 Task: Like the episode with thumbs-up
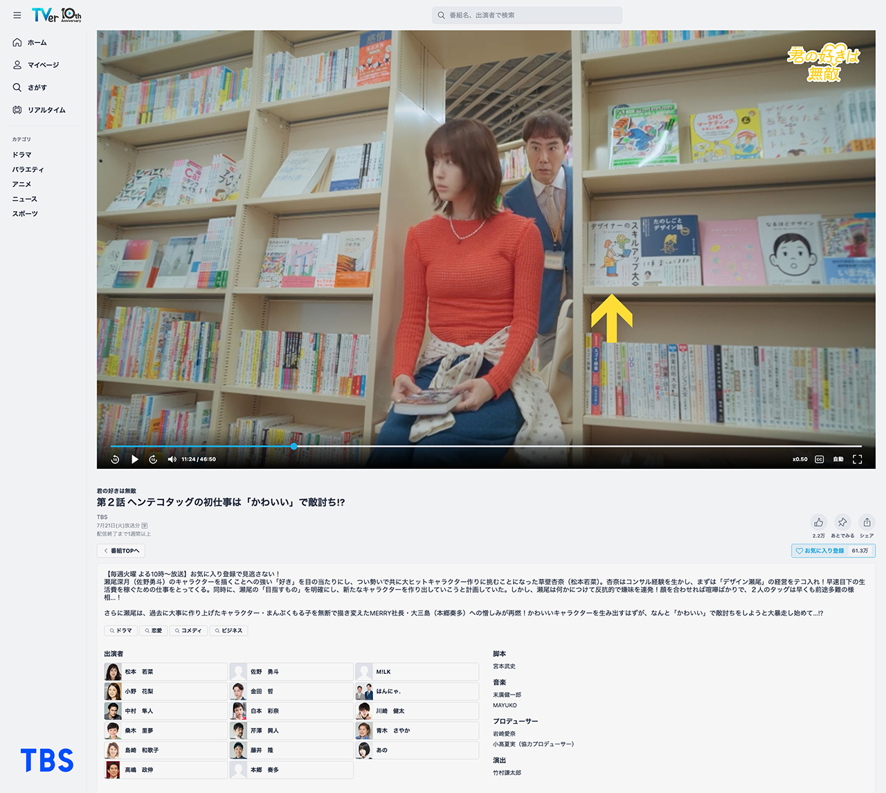pos(819,522)
